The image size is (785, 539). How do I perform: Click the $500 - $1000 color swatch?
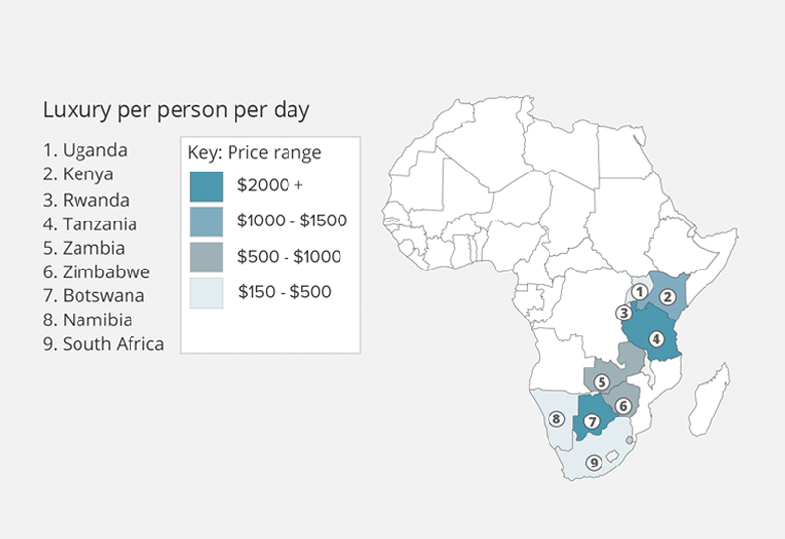tap(207, 257)
